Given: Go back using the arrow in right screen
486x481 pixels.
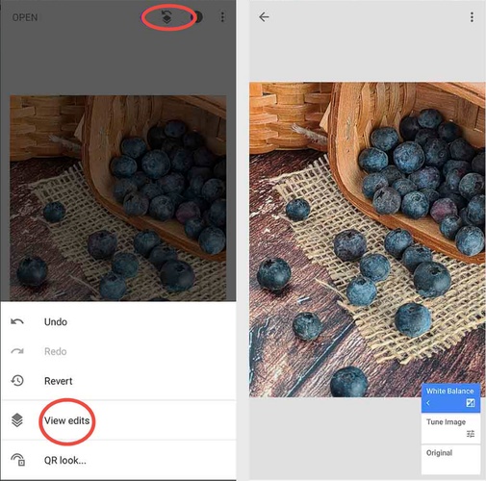Looking at the screenshot, I should coord(264,17).
